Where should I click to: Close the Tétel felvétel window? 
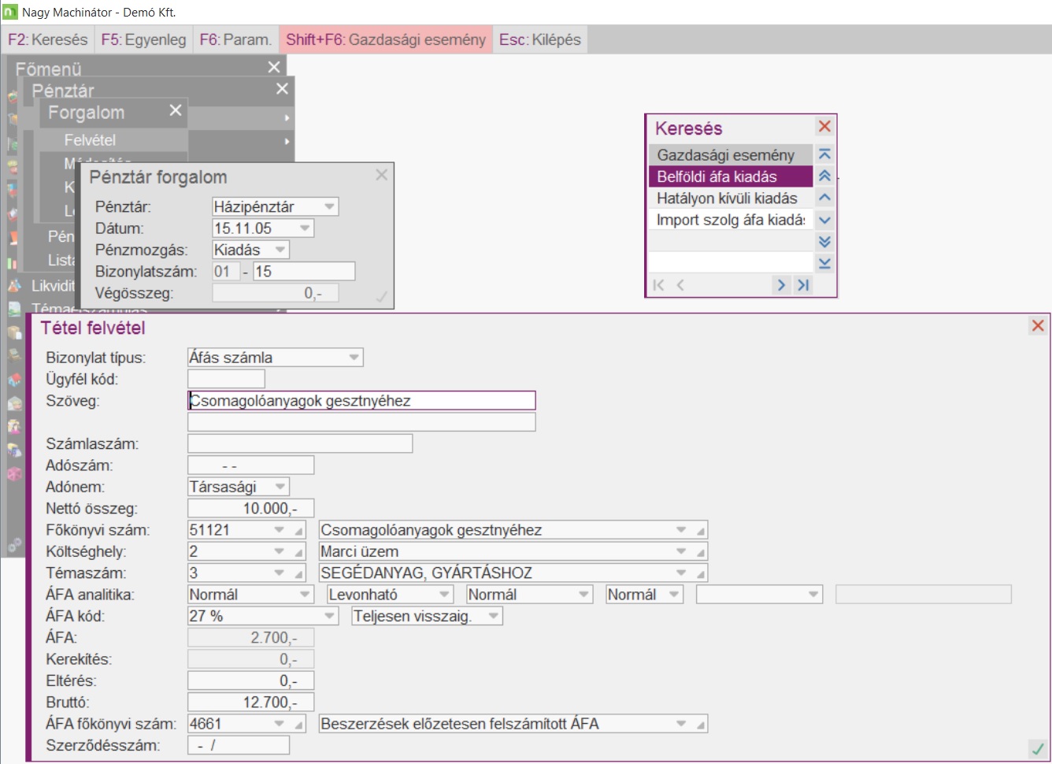[1038, 325]
